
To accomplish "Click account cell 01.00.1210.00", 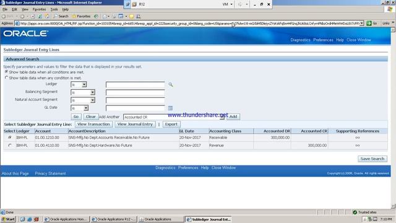I will 47,138.
